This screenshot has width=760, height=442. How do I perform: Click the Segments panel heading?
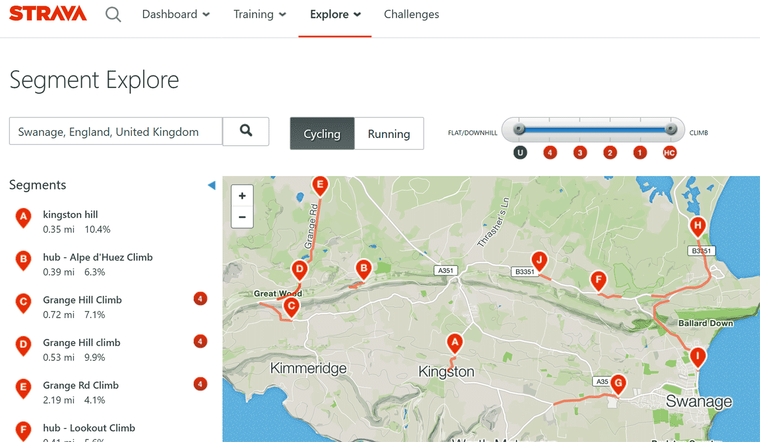click(37, 185)
